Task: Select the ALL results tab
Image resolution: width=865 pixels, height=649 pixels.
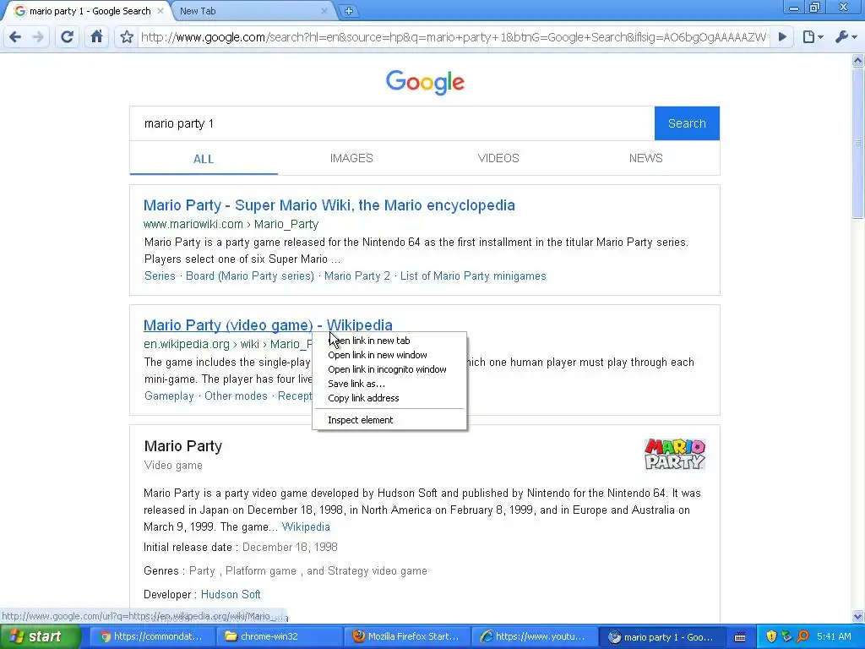Action: [x=204, y=159]
